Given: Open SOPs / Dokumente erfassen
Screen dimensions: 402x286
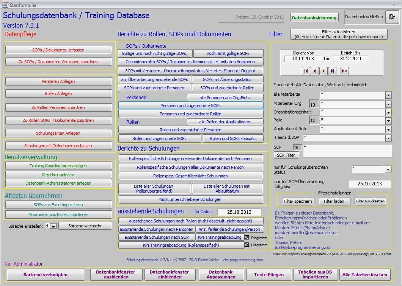Looking at the screenshot, I should pyautogui.click(x=58, y=50).
